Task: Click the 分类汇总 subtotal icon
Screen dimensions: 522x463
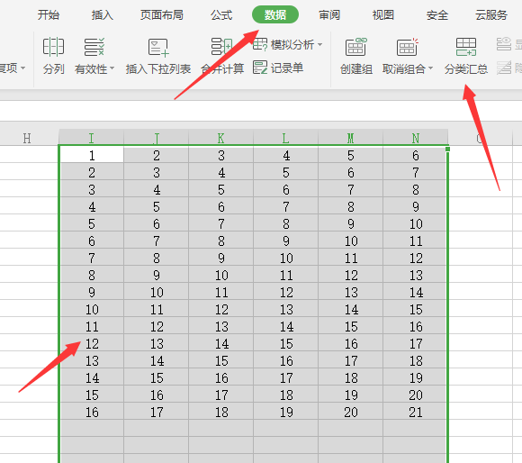Action: coord(466,47)
